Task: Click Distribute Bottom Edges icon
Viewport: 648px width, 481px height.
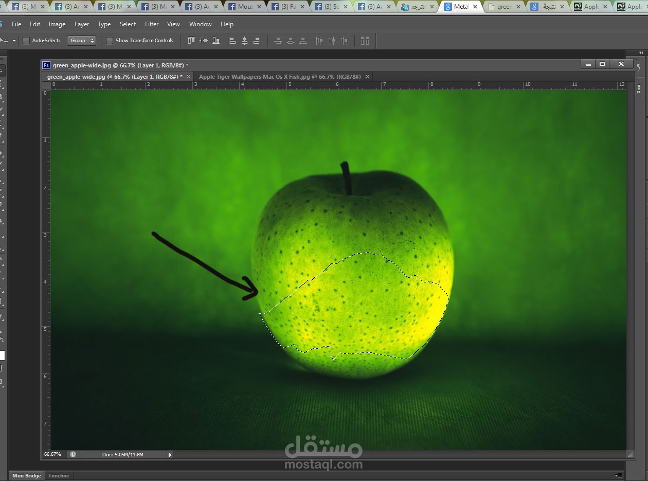Action: pos(303,41)
